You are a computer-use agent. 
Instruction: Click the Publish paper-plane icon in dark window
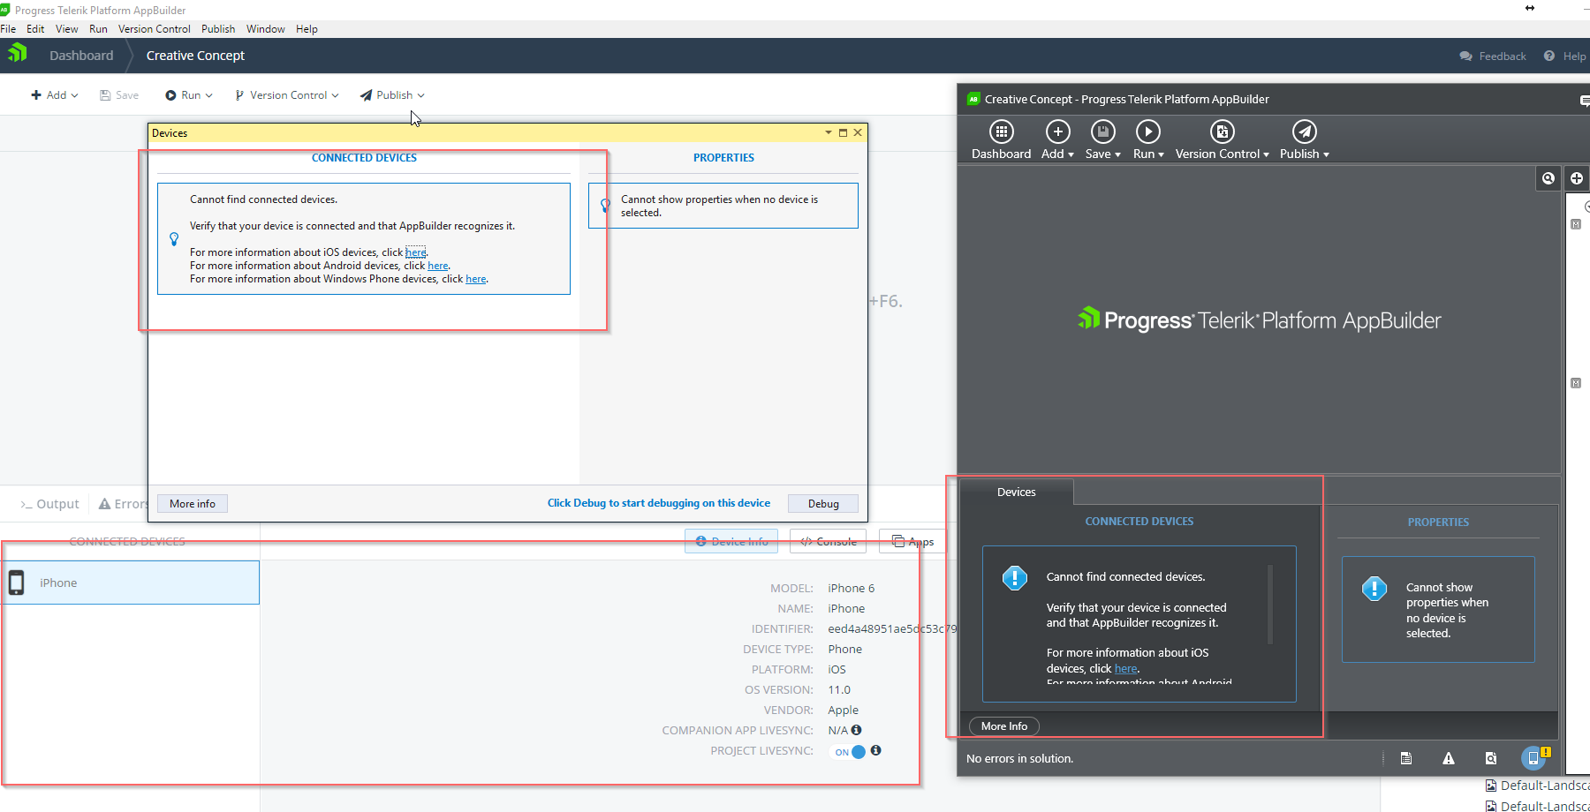click(1304, 132)
